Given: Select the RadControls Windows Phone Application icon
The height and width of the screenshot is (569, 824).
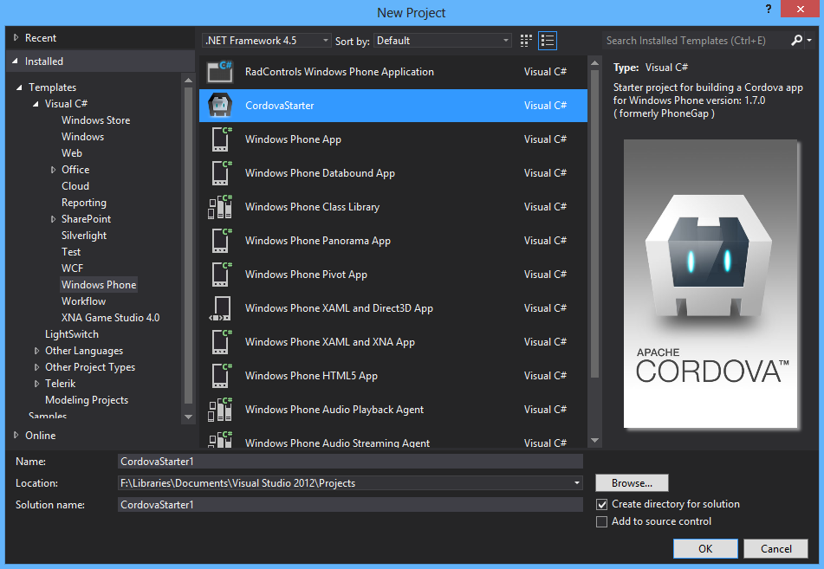Looking at the screenshot, I should coord(220,72).
